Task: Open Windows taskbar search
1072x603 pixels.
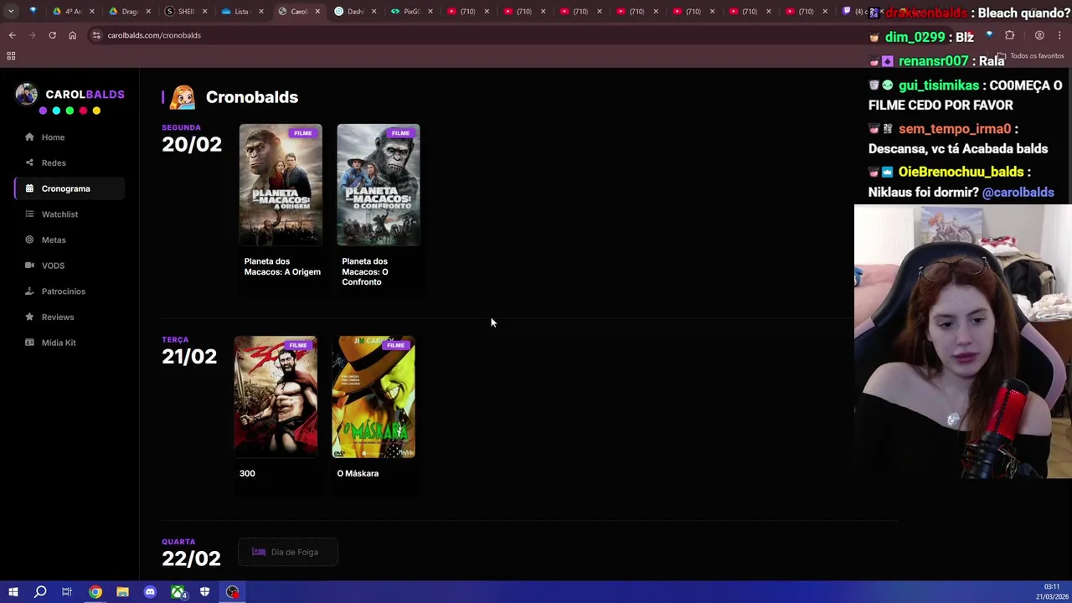Action: (40, 592)
